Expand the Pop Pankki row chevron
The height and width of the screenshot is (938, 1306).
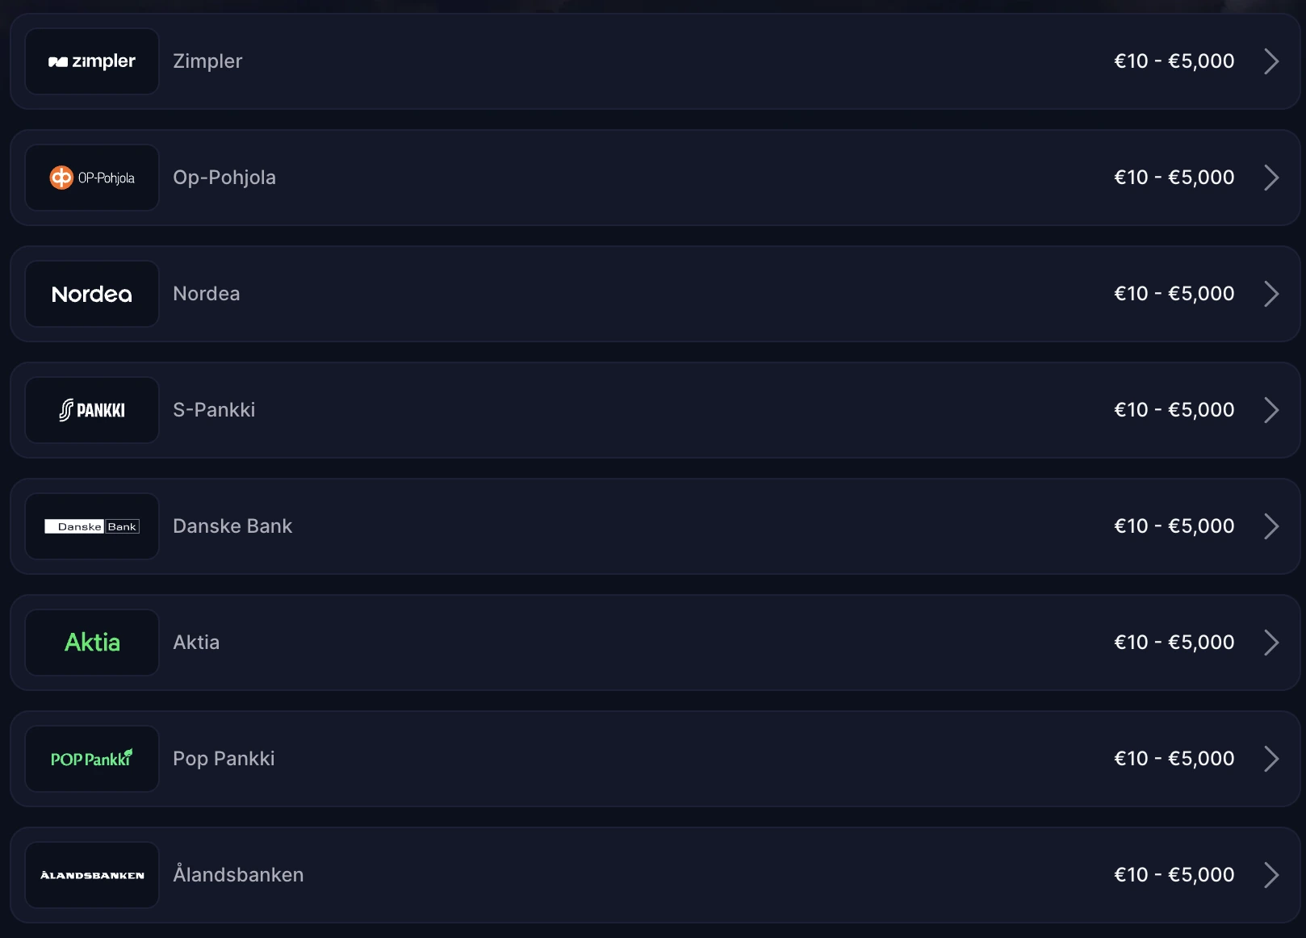(1271, 758)
